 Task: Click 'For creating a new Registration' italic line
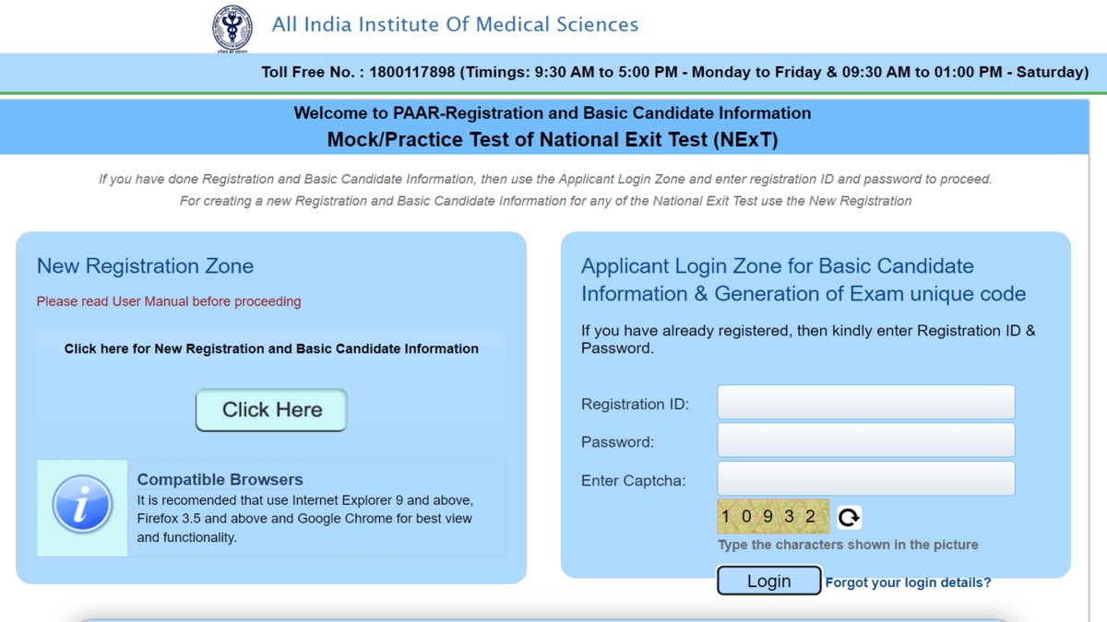pyautogui.click(x=545, y=201)
